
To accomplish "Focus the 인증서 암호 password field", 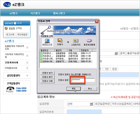I will pos(83,80).
